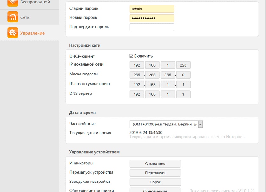Open the Беспроводной sidebar section
266x192 pixels.
30,4
